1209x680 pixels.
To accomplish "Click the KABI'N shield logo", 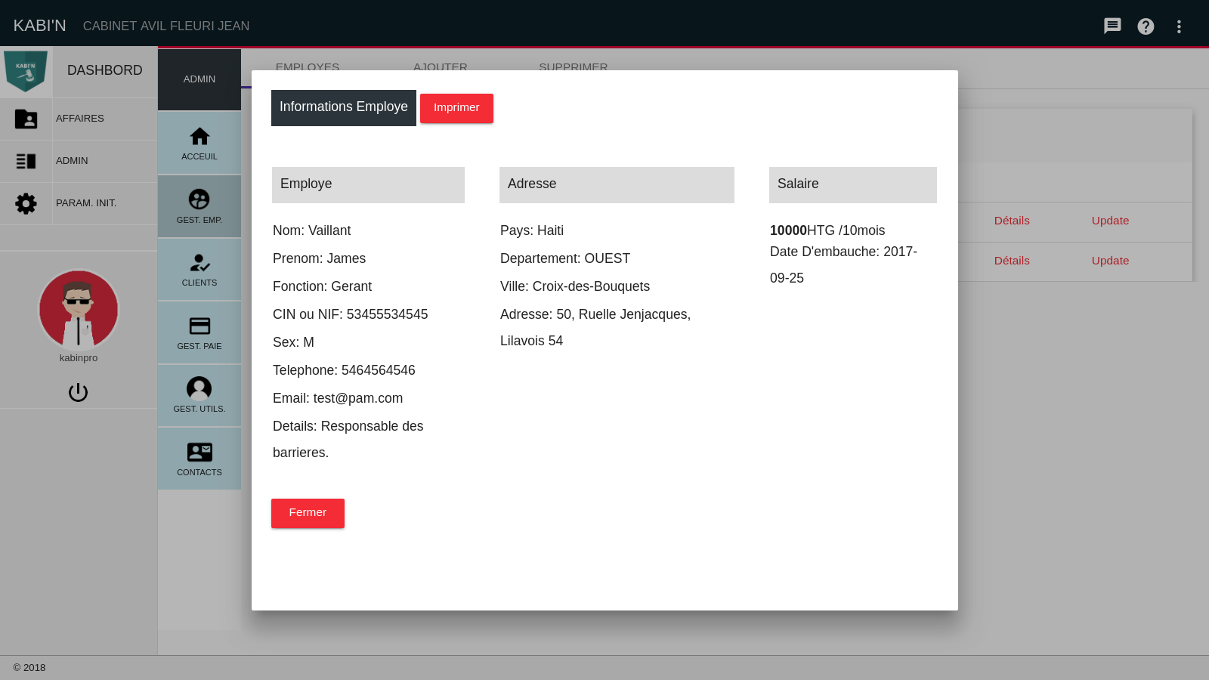I will click(x=26, y=71).
